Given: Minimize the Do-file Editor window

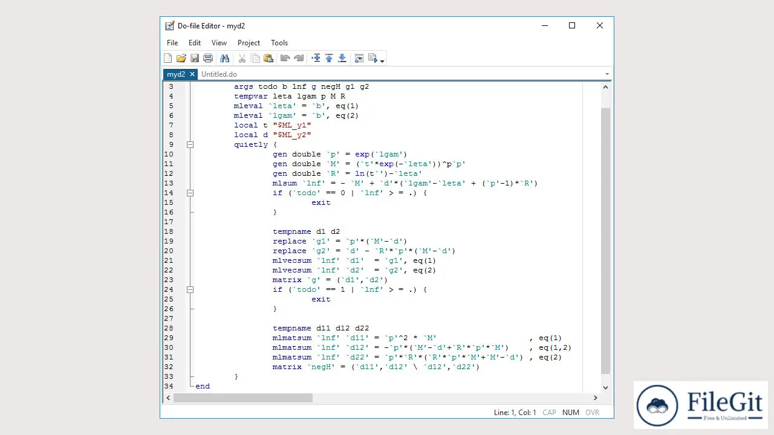Looking at the screenshot, I should point(544,25).
